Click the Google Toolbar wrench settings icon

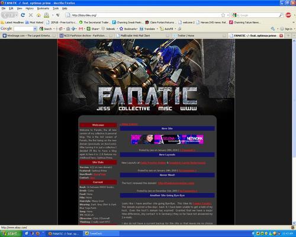click(x=273, y=29)
